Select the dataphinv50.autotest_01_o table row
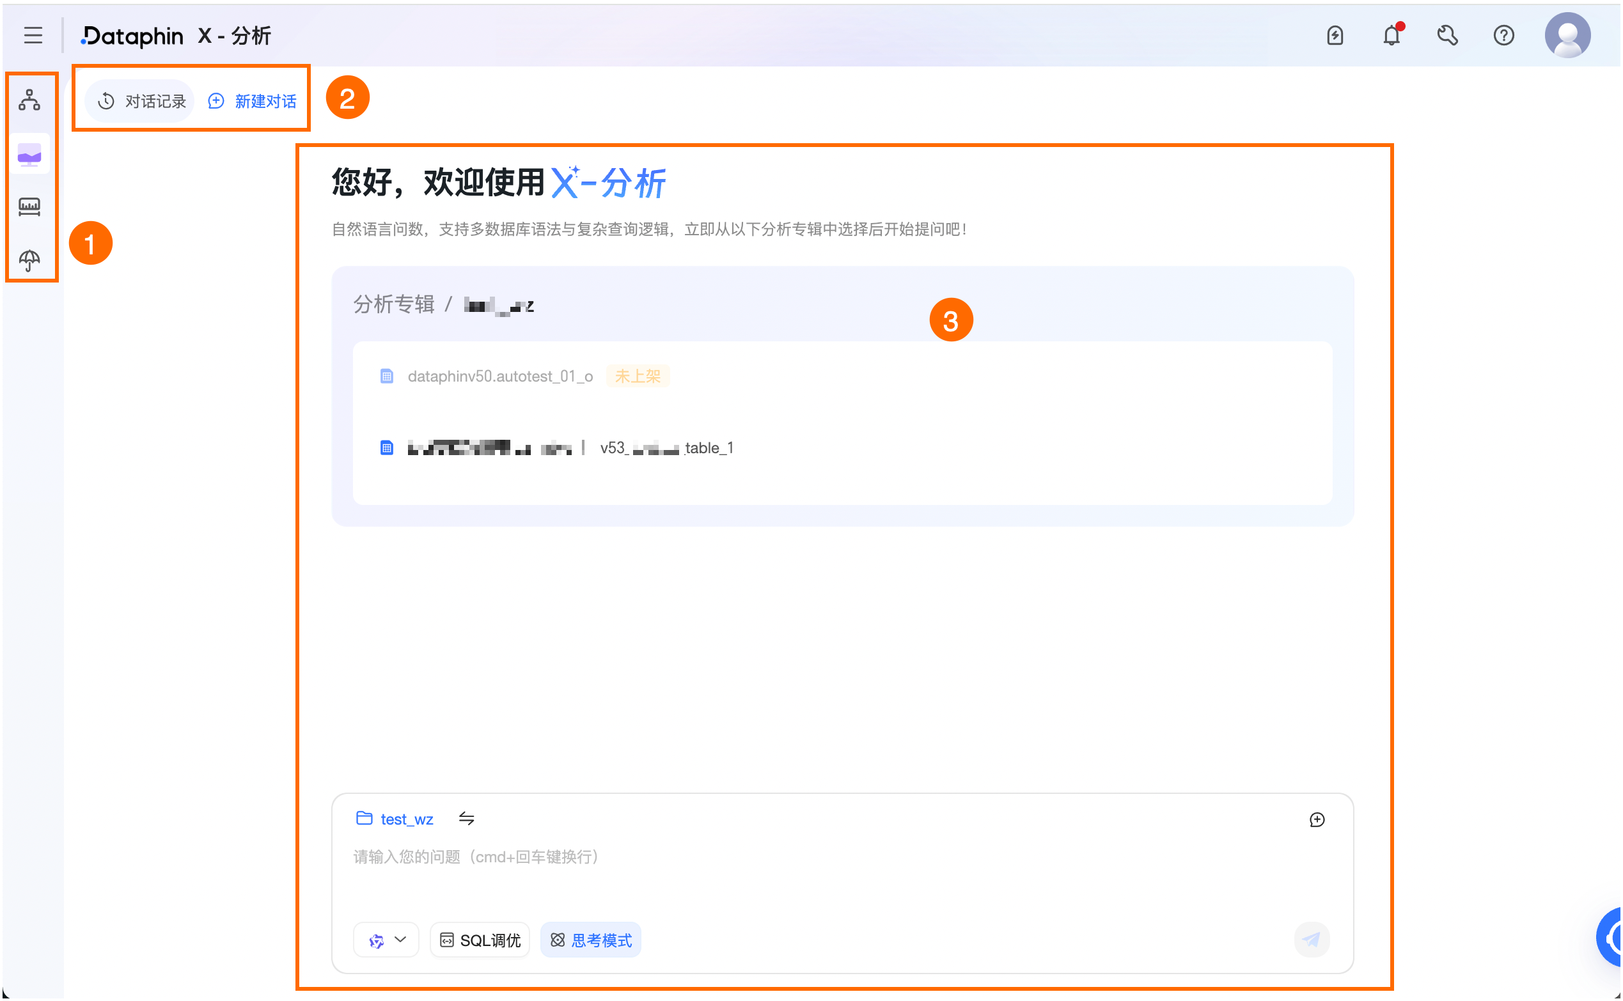Screen dimensions: 1623x1001 click(842, 376)
